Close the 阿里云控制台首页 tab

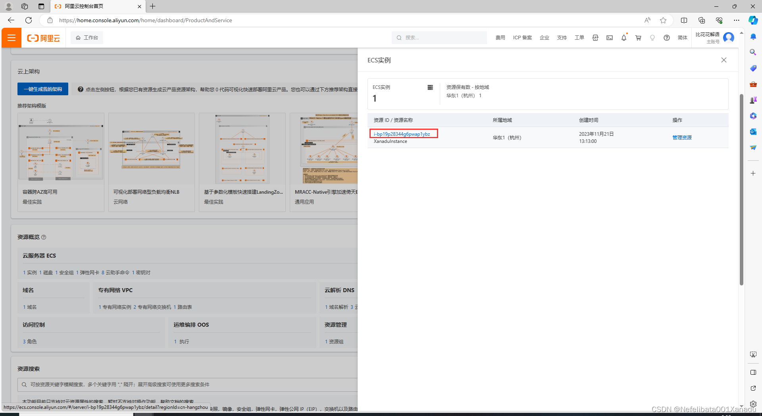click(139, 6)
